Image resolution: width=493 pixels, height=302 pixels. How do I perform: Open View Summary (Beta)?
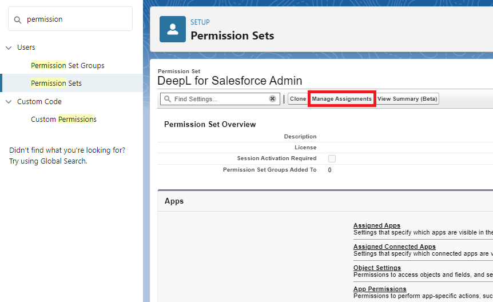pyautogui.click(x=407, y=99)
